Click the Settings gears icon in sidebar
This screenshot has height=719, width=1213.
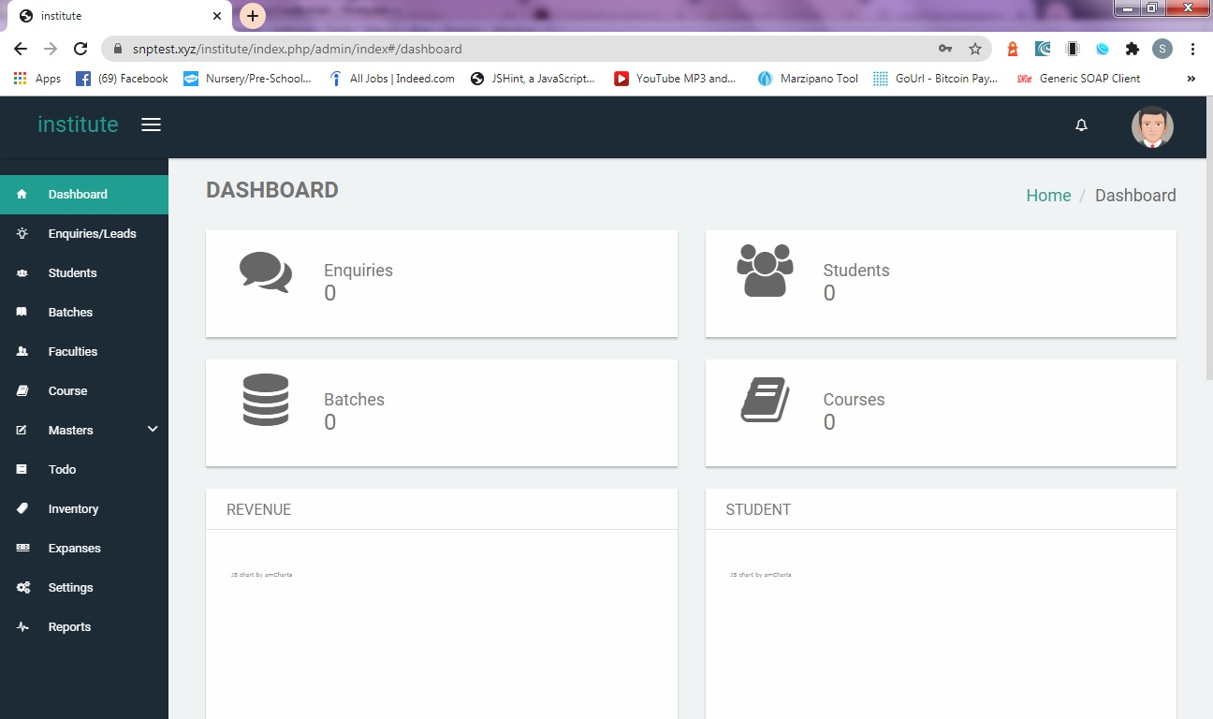click(22, 588)
